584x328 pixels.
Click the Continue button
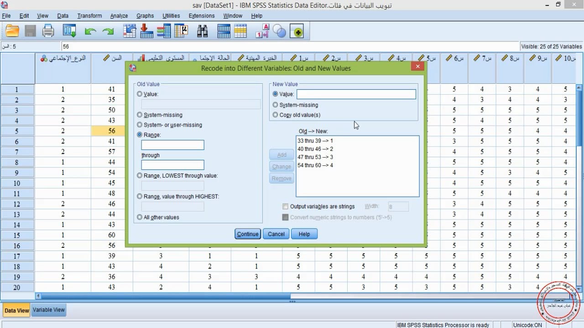tap(248, 234)
